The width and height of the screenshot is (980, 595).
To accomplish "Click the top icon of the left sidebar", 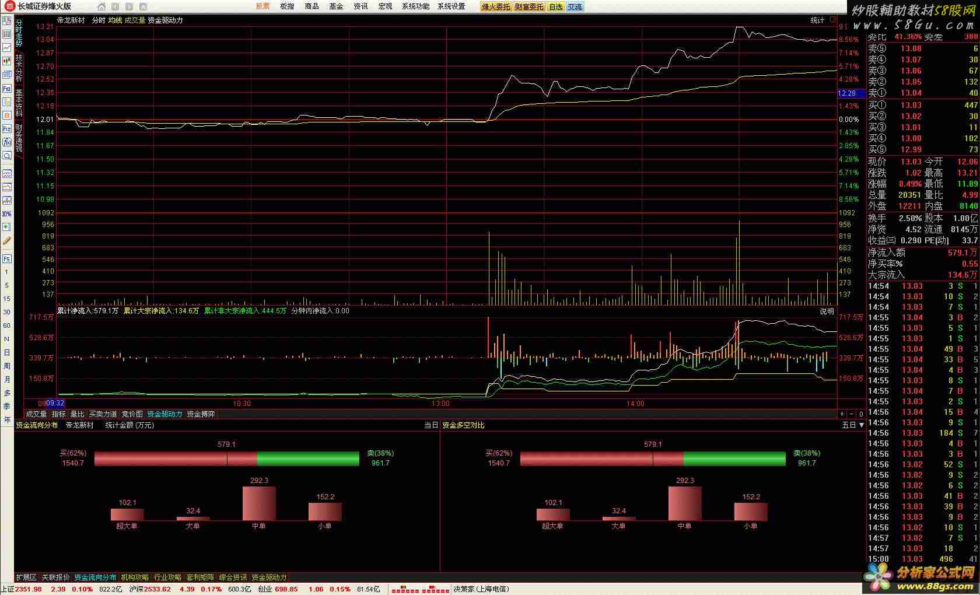I will pyautogui.click(x=7, y=20).
